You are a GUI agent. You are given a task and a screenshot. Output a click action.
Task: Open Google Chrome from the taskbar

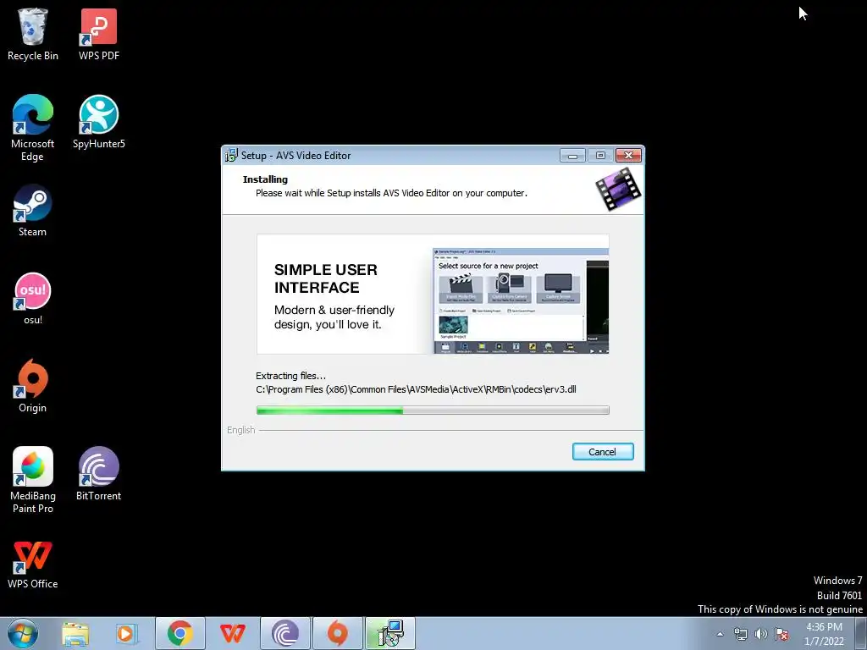180,633
